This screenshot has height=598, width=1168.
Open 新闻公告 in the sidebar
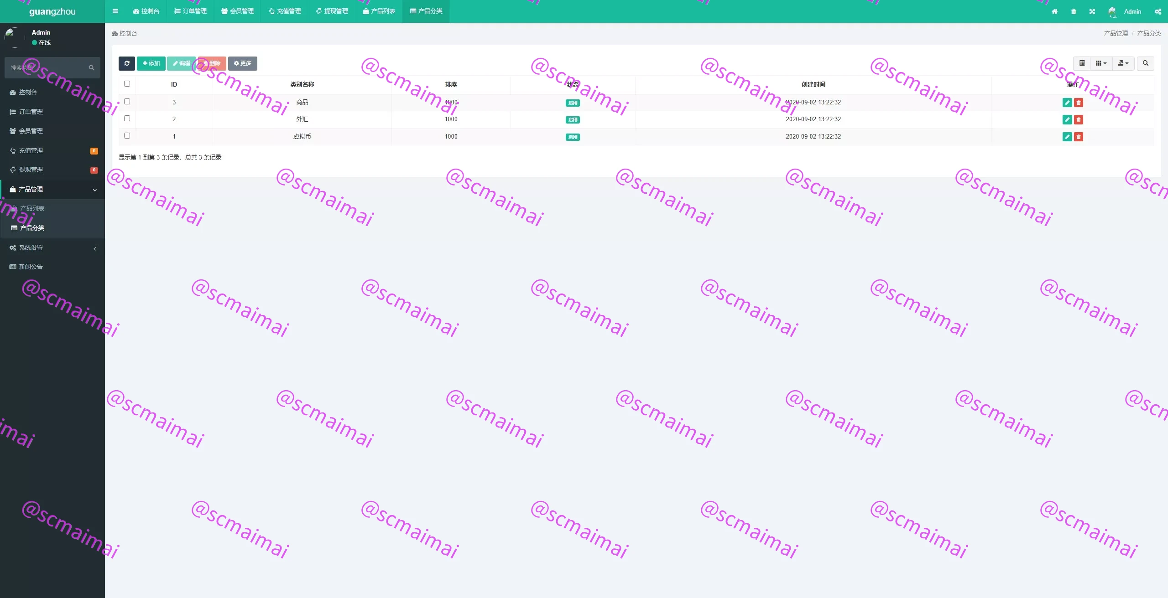click(x=52, y=267)
